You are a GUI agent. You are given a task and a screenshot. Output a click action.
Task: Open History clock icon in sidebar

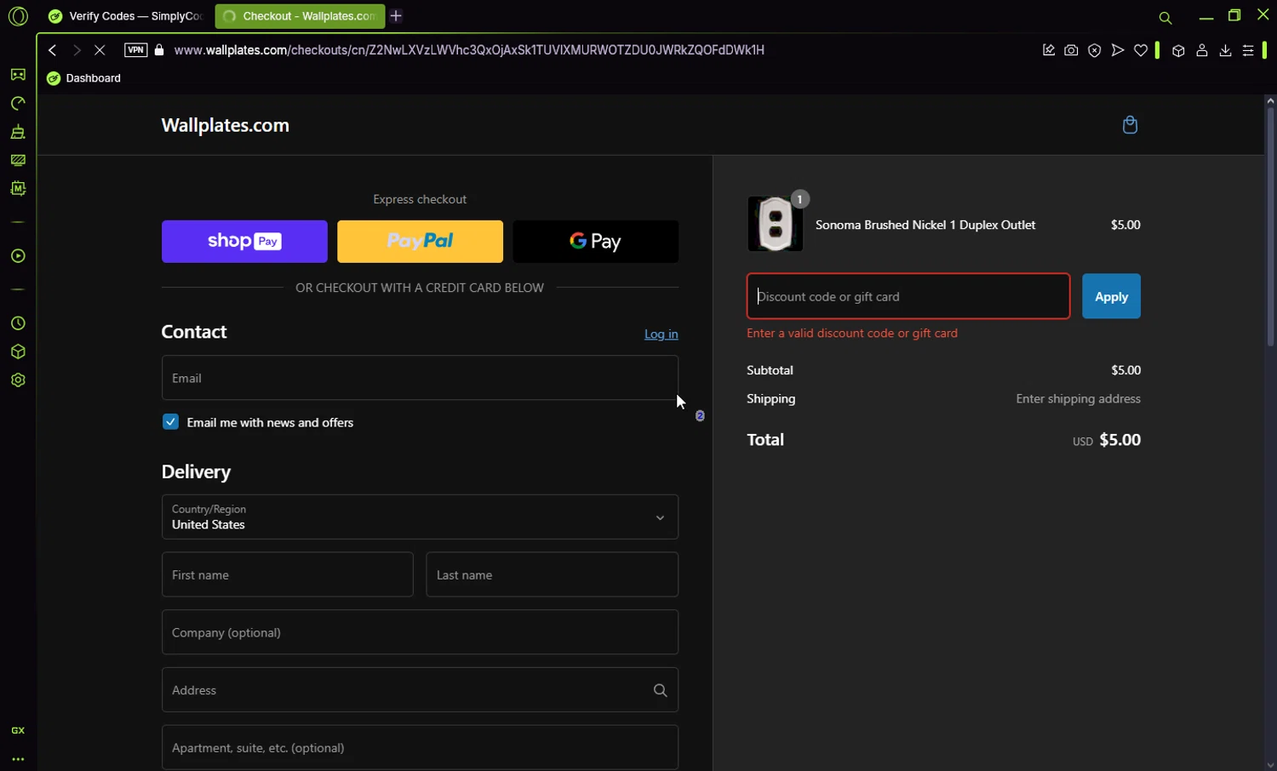(18, 323)
